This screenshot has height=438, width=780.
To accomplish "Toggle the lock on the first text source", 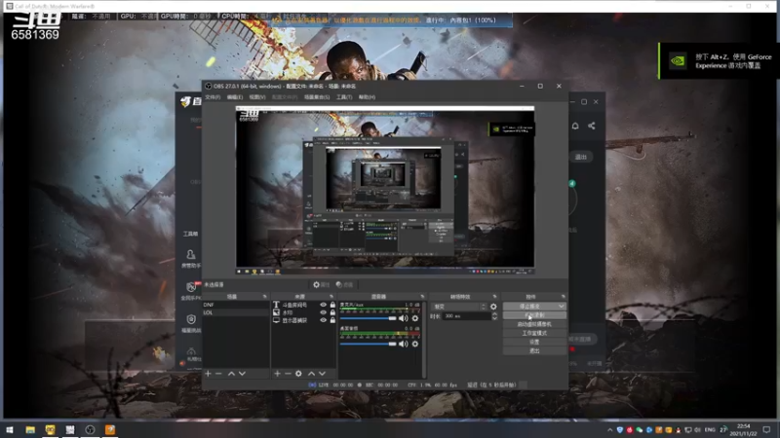I will (332, 305).
